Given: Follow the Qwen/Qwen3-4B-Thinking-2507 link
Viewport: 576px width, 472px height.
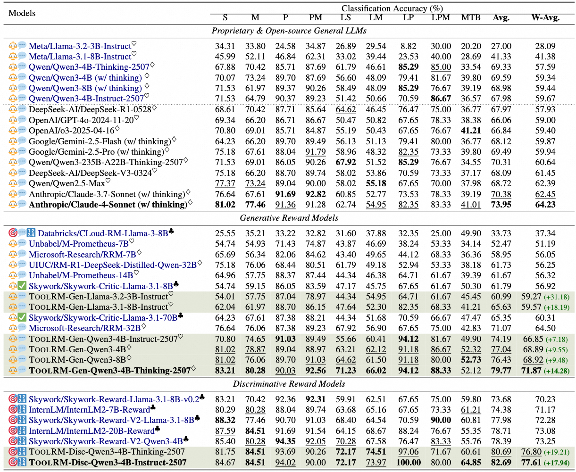Looking at the screenshot, I should pyautogui.click(x=89, y=67).
